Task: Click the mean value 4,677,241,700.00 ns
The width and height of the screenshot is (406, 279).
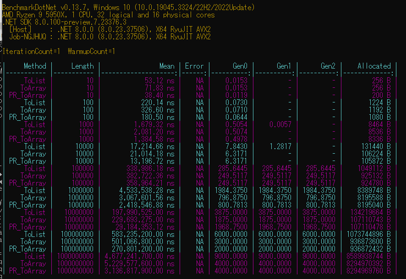Action: coord(140,257)
